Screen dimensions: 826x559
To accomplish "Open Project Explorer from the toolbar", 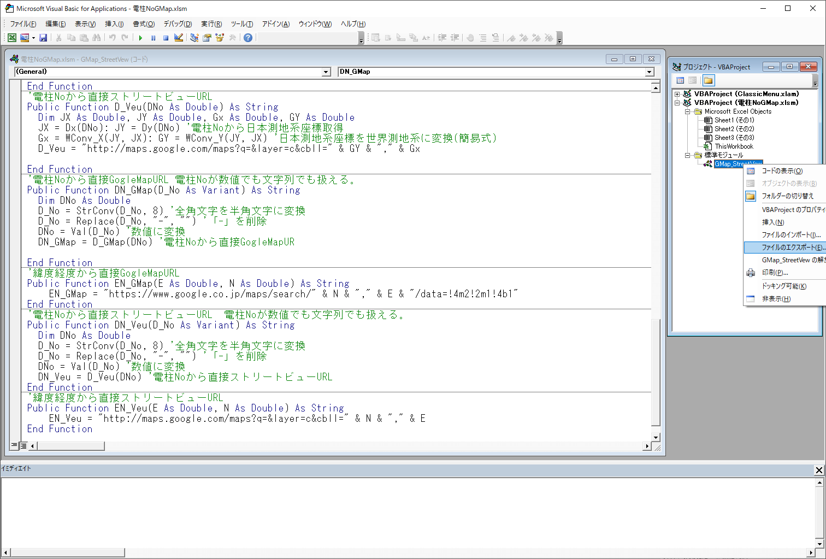I will [194, 38].
